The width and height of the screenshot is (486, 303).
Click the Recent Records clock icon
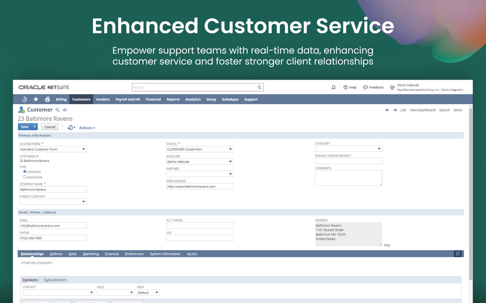24,99
